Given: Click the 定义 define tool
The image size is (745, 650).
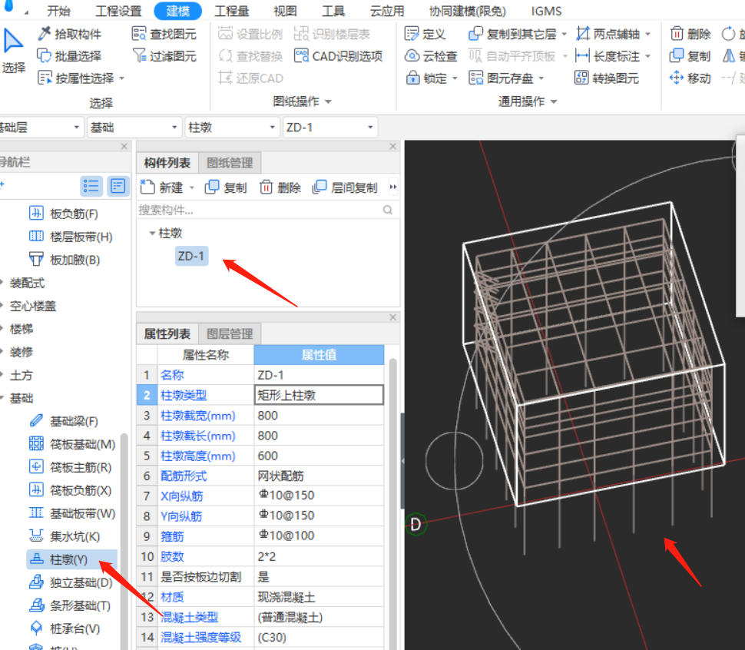Looking at the screenshot, I should pos(425,35).
